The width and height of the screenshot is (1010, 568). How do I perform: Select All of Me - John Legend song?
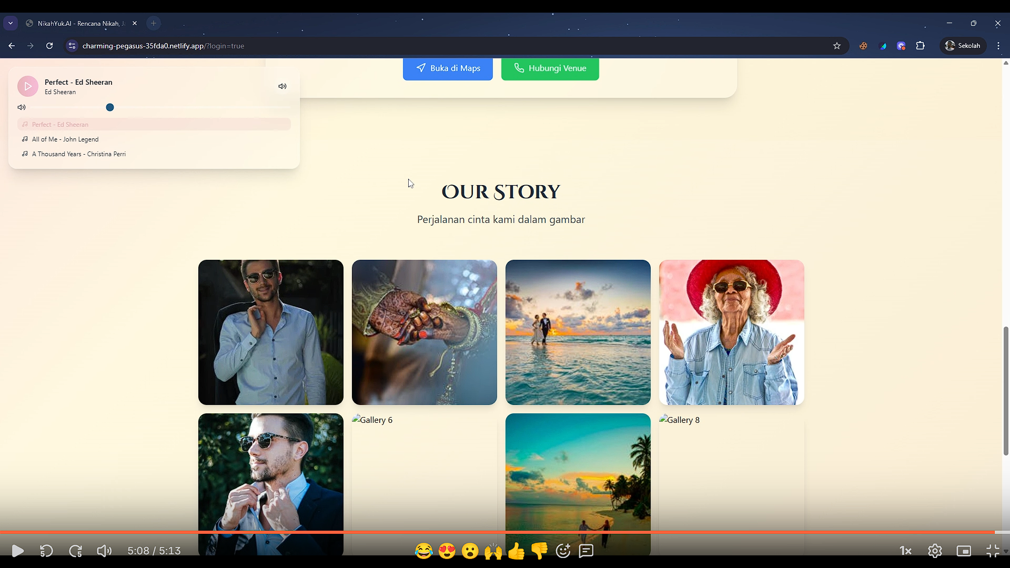65,139
